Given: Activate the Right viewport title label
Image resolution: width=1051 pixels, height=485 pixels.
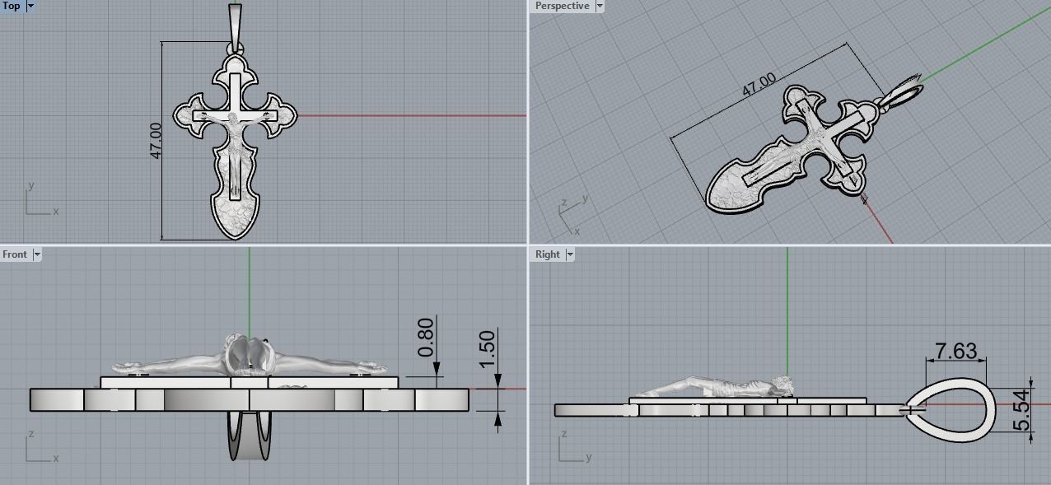Looking at the screenshot, I should (547, 254).
